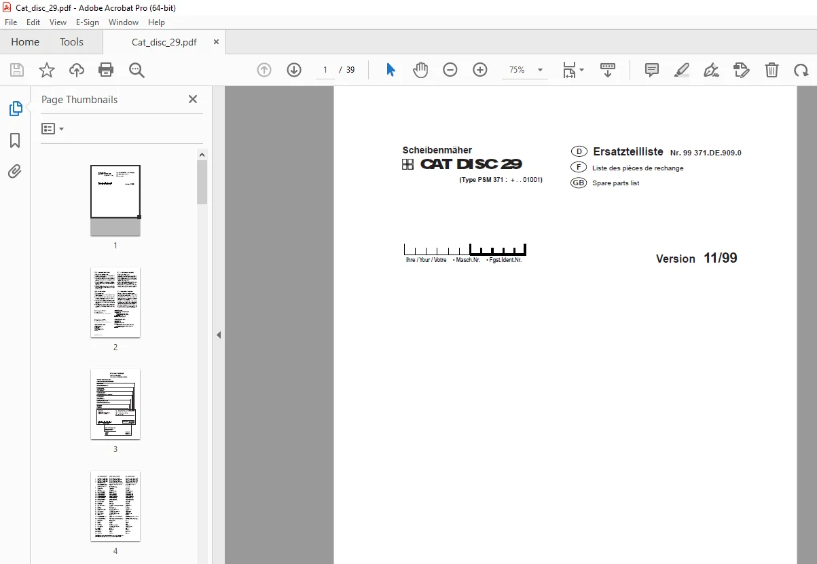
Task: Open the sign document tool
Action: click(x=712, y=70)
